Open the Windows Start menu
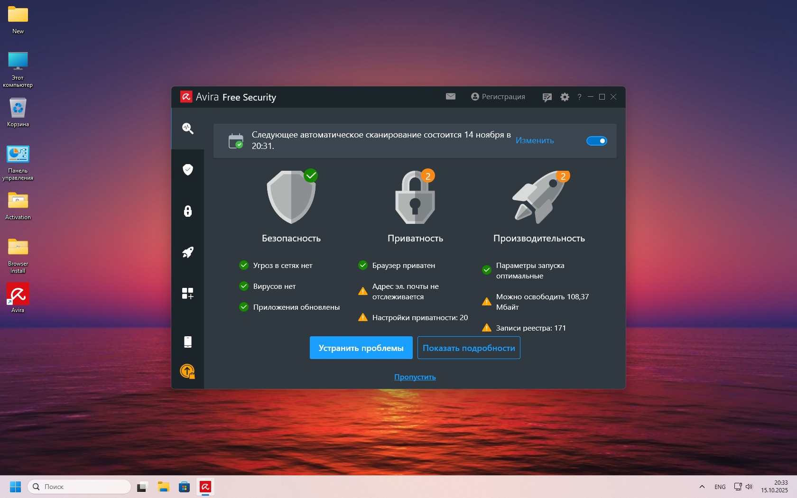 click(x=15, y=487)
